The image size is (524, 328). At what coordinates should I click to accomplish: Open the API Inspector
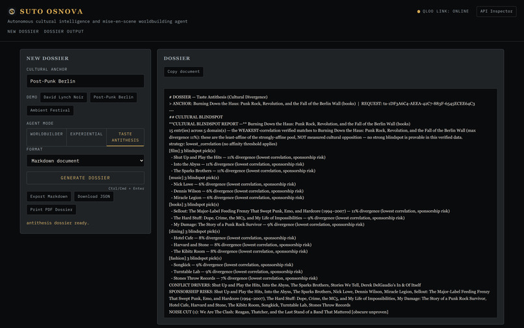pos(496,11)
